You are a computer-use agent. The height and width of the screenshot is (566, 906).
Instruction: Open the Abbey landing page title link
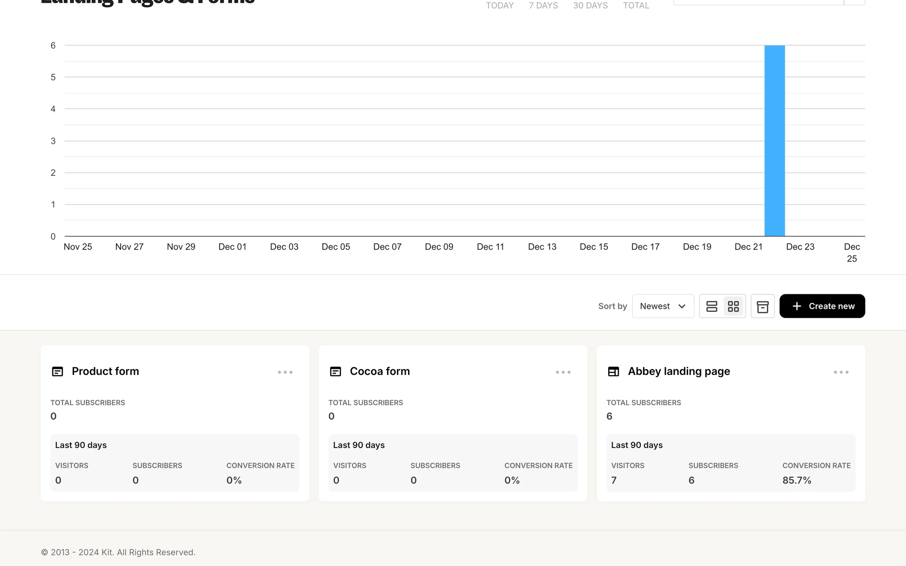click(679, 371)
